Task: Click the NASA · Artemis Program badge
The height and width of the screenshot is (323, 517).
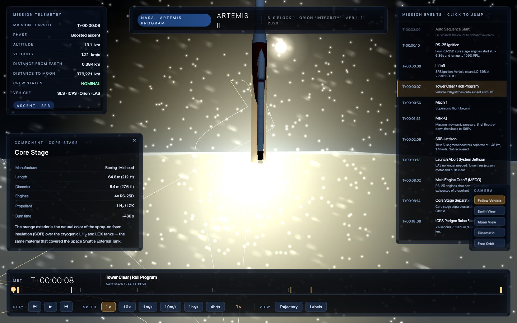Action: point(174,20)
